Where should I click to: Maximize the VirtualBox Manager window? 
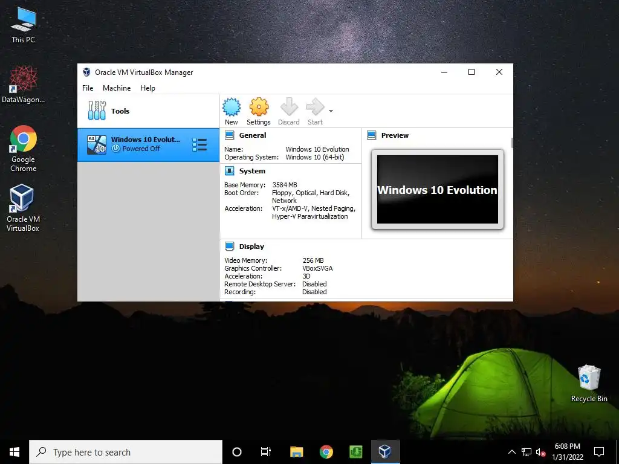472,72
